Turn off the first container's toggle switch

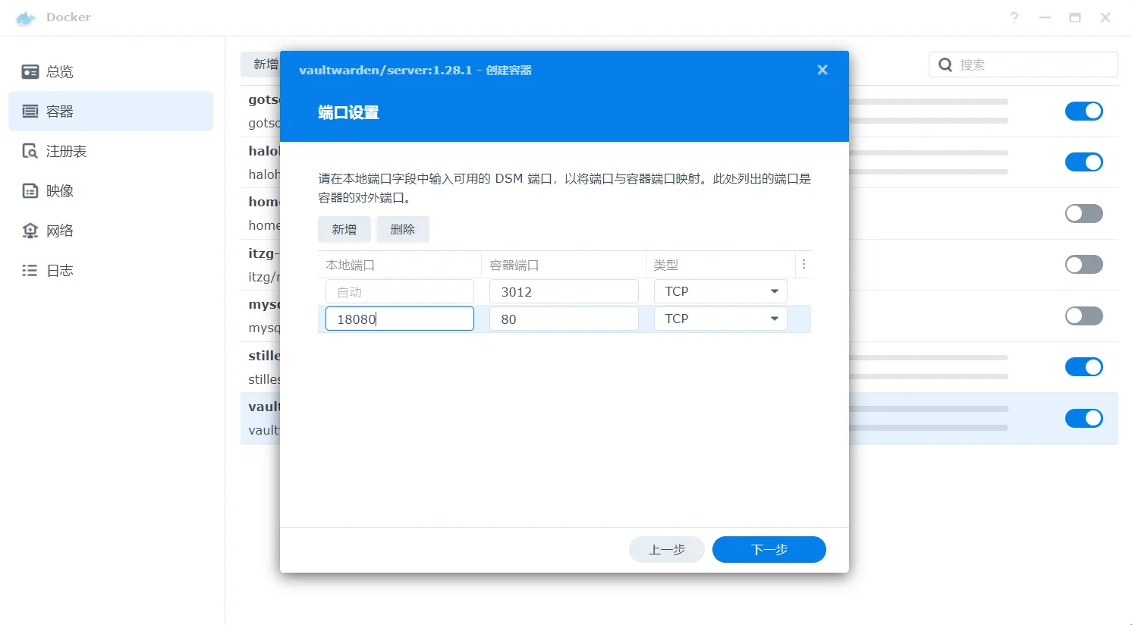1083,111
